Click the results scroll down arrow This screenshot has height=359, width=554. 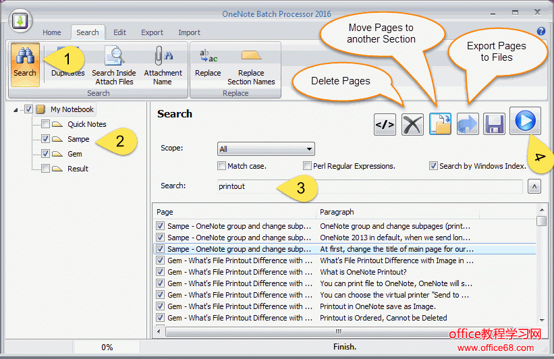(x=542, y=321)
